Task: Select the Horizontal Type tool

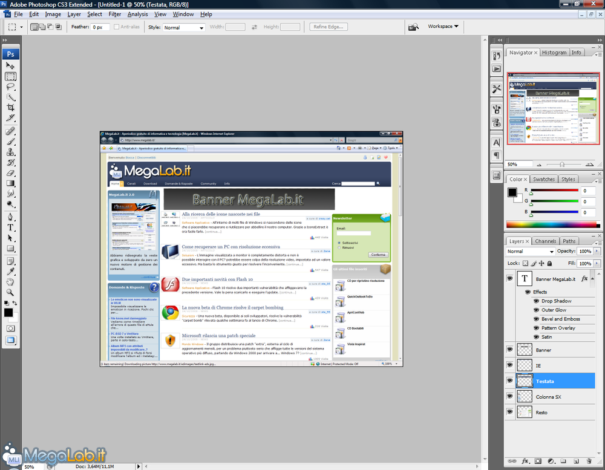Action: 10,227
